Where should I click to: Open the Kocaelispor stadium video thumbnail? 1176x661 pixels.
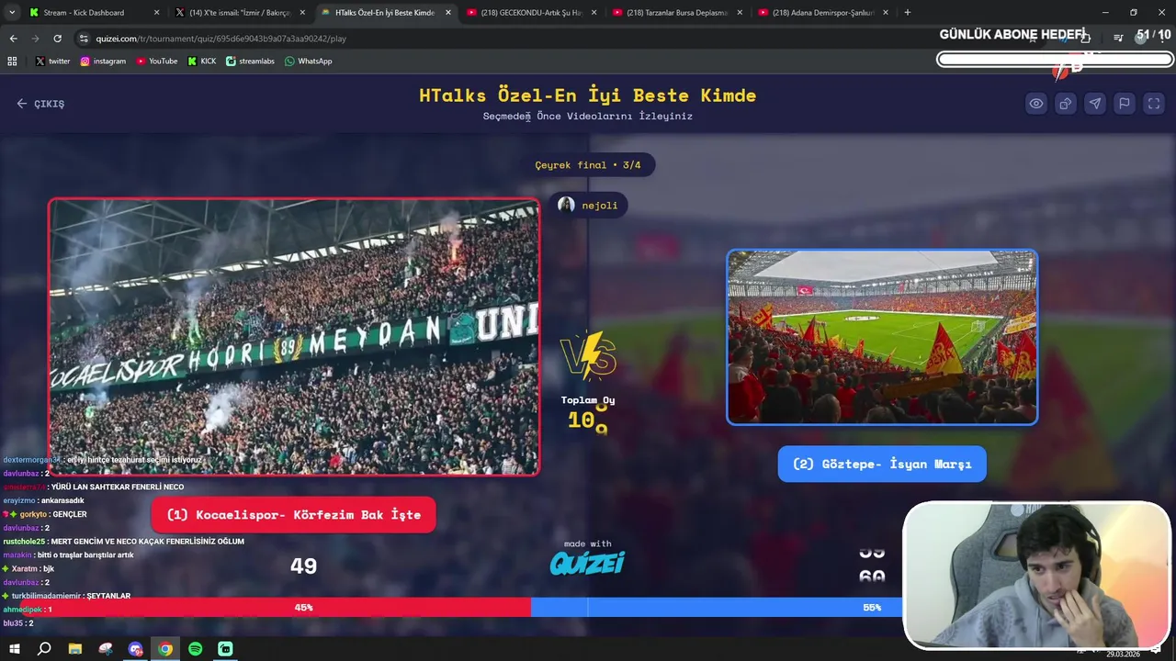pyautogui.click(x=294, y=337)
